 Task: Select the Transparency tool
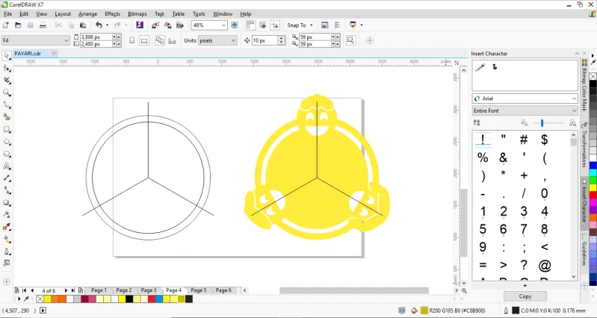(x=7, y=214)
